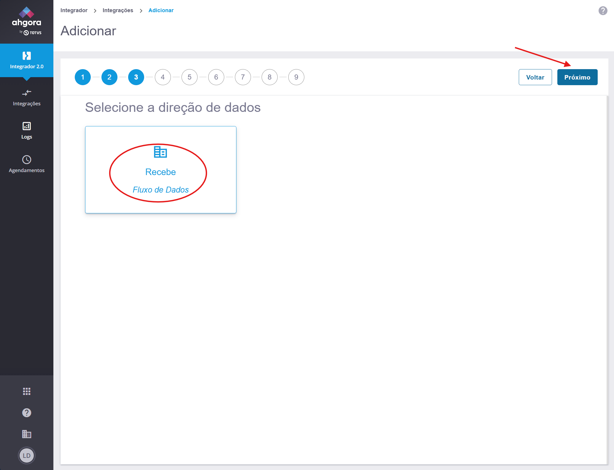The height and width of the screenshot is (470, 614).
Task: Open the LD user avatar
Action: pos(27,455)
